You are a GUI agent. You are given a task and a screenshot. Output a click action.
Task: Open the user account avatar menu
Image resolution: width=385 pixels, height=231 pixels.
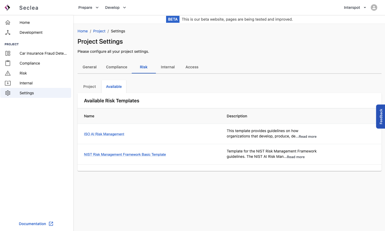coord(374,8)
